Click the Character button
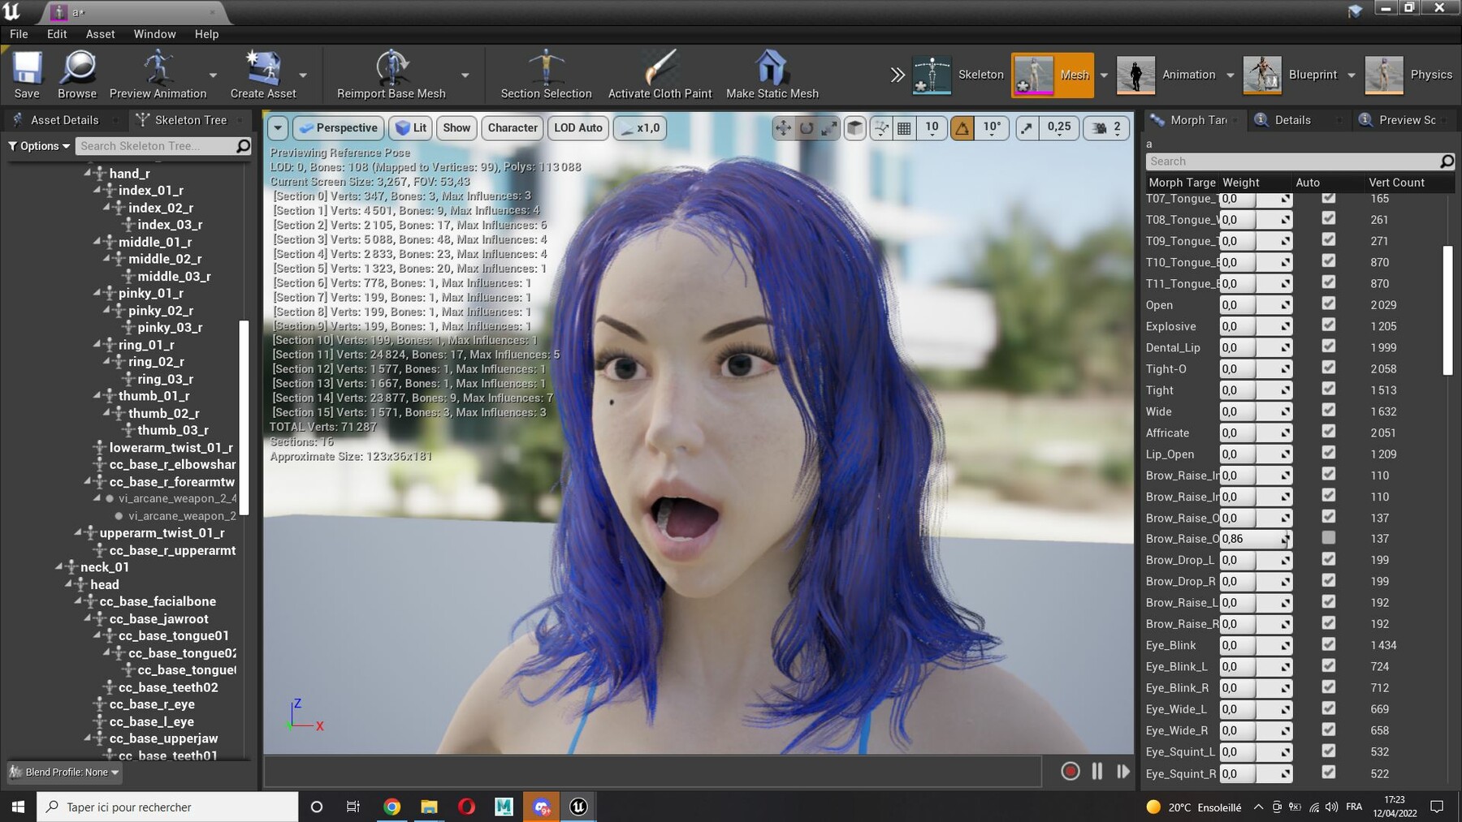 coord(513,127)
